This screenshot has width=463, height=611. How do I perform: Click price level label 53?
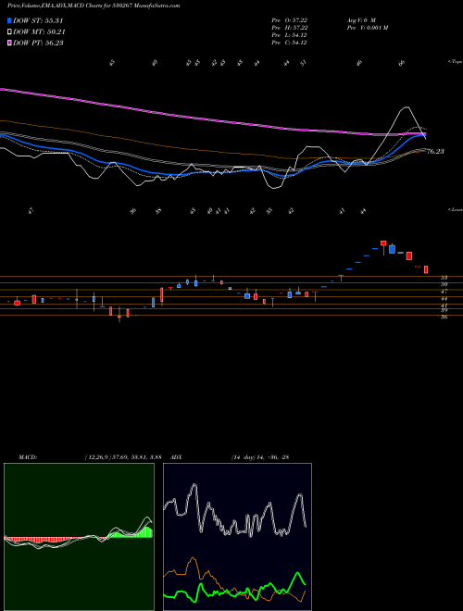point(444,278)
